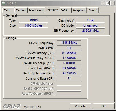
Task: Click the 41 clocks tRC value
Action: point(69,73)
